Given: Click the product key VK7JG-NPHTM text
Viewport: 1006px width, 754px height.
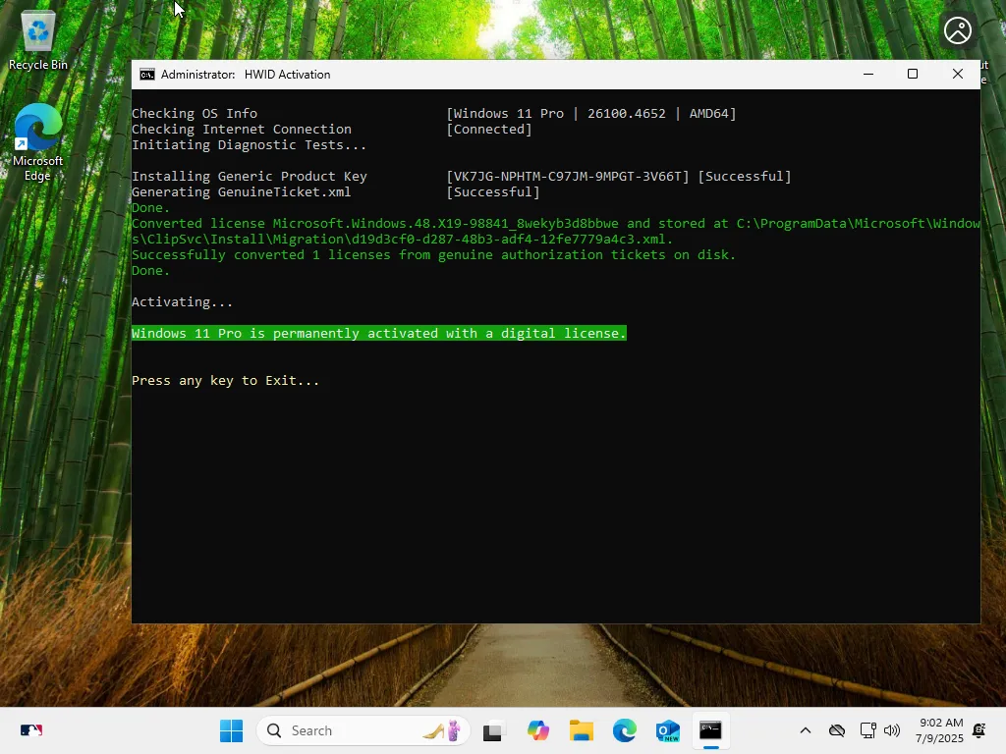Looking at the screenshot, I should click(x=568, y=177).
